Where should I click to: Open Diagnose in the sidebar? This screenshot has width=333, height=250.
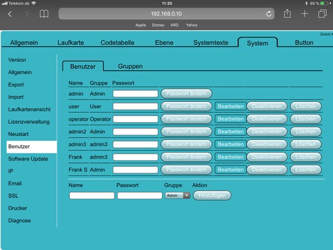click(19, 221)
